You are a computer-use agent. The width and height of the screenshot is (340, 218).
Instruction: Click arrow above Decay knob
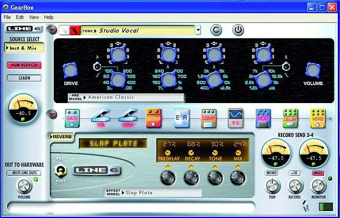(191, 167)
